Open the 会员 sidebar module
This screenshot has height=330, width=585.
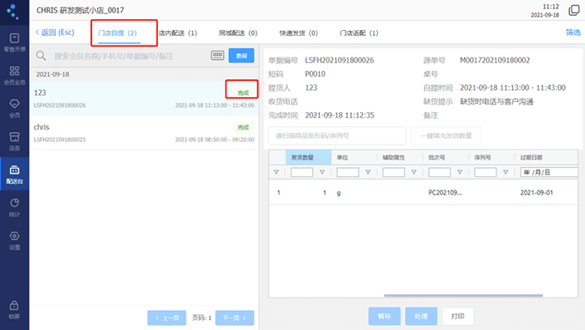14,108
